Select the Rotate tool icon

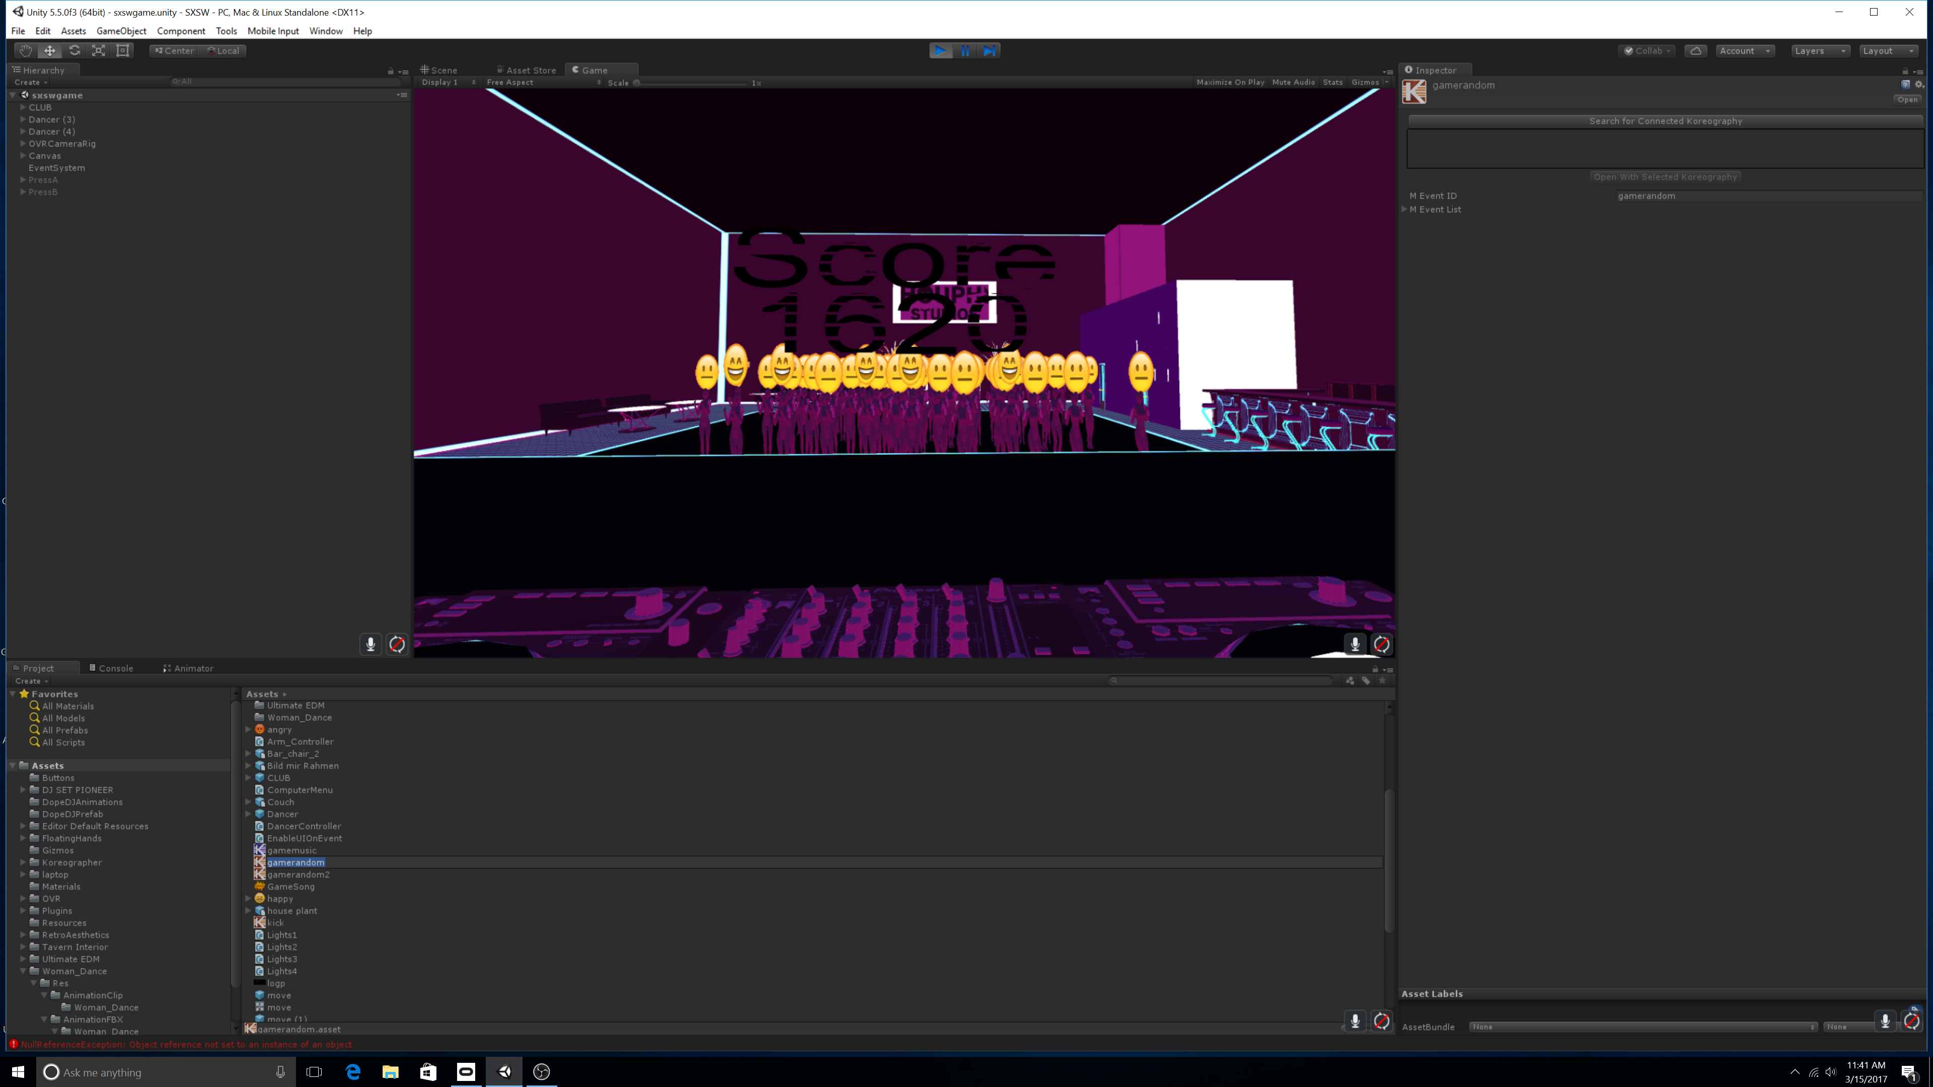coord(75,50)
